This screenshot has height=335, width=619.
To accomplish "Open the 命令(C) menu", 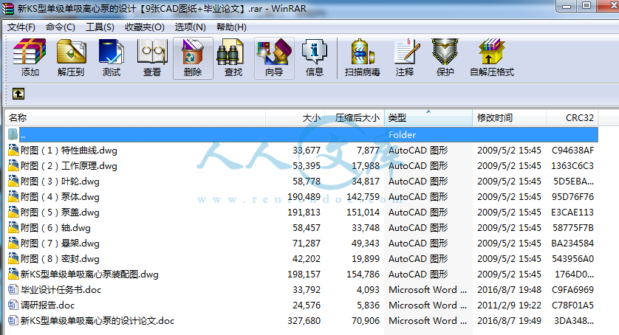I will (x=61, y=27).
